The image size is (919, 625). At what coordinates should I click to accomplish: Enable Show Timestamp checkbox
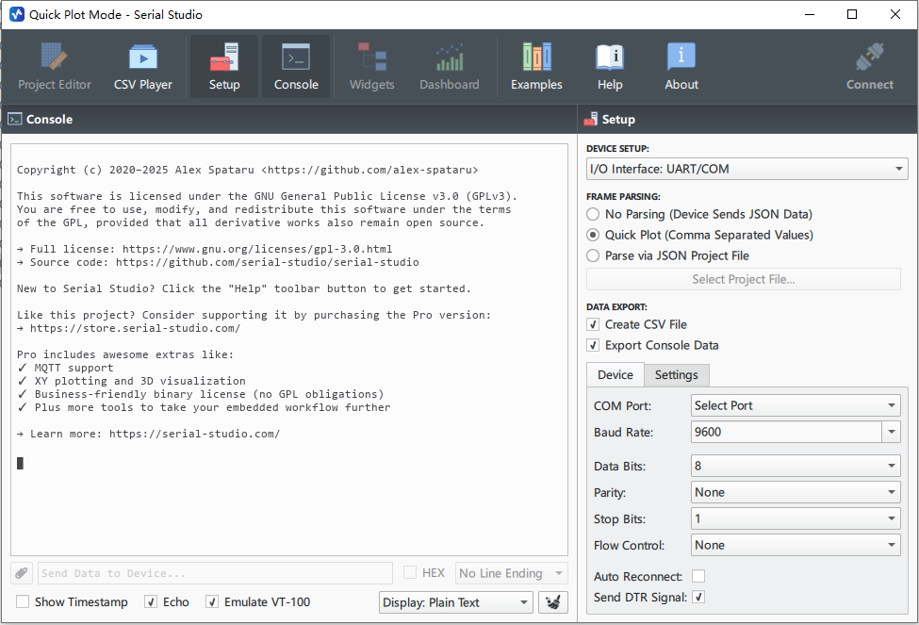23,602
